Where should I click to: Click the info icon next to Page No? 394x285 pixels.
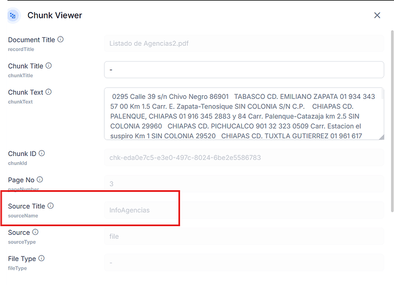39,179
